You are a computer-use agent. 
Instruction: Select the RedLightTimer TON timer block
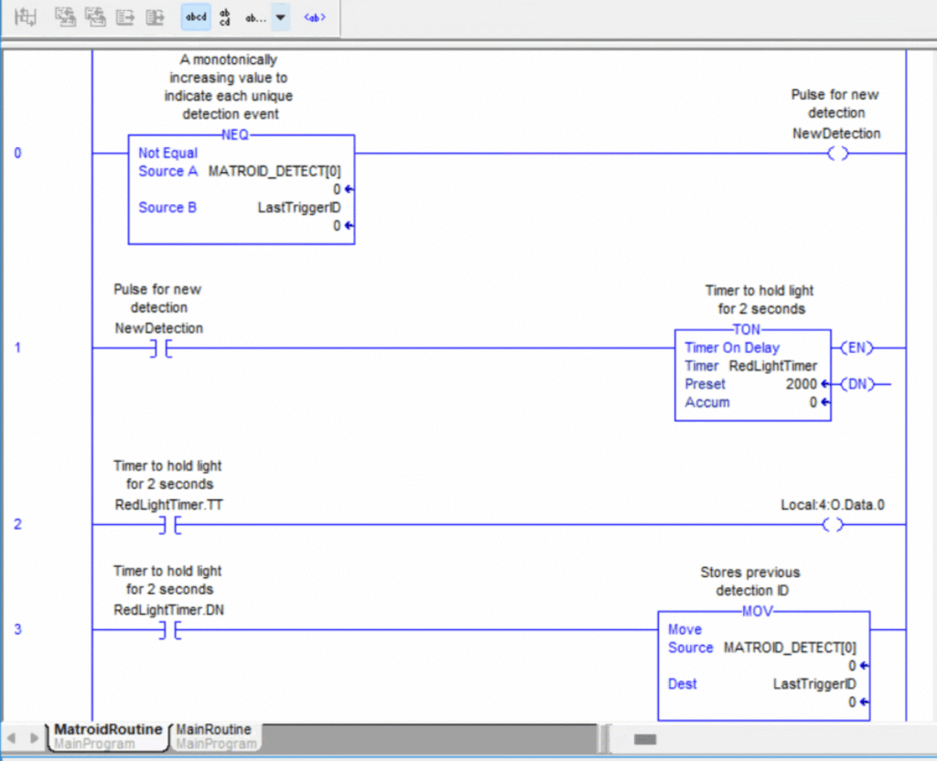coord(752,374)
